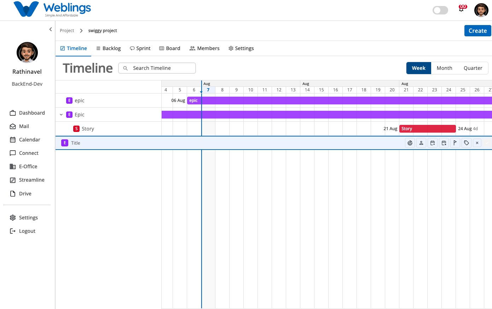Click the purple epic timeline bar
Screen dimensions: 492x309
[x=340, y=101]
